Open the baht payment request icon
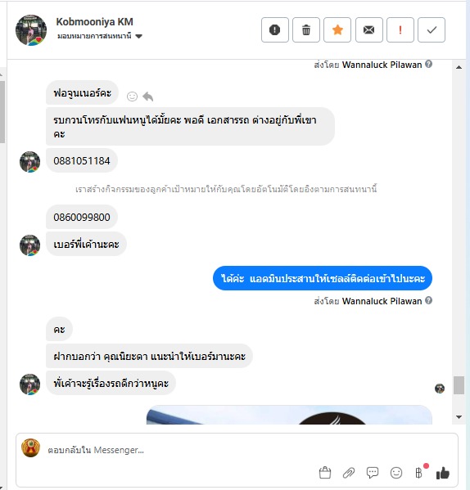This screenshot has height=490, width=470. coord(419,473)
